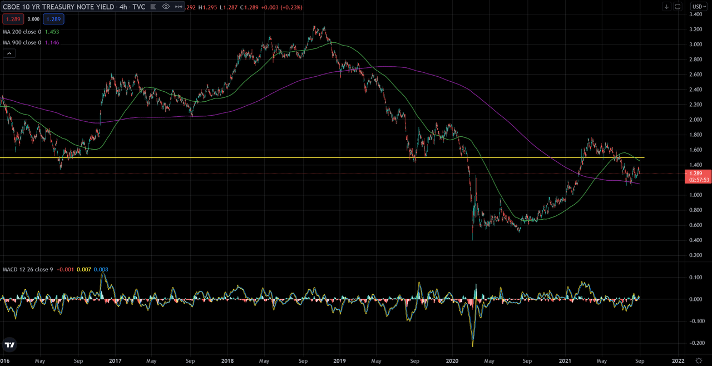
Task: Toggle chart symbol visibility eye icon
Action: (x=166, y=7)
